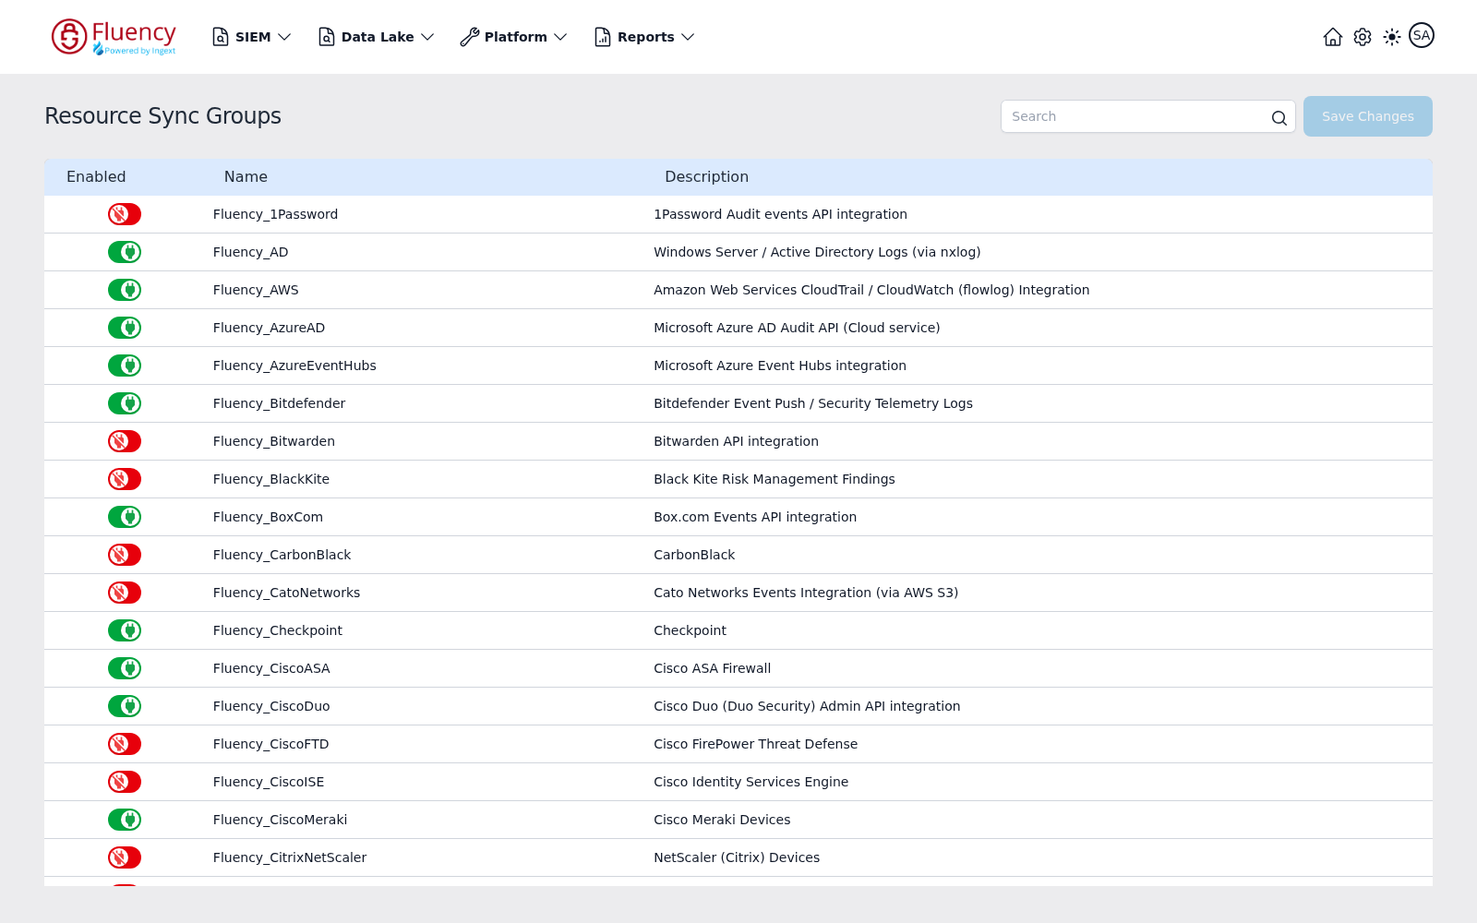Open the Platform menu
Screen dimensions: 1477x923
pos(514,37)
